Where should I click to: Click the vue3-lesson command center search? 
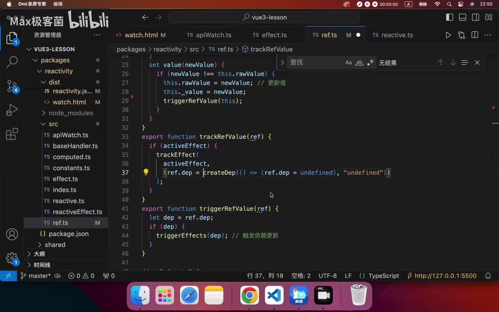coord(264,17)
